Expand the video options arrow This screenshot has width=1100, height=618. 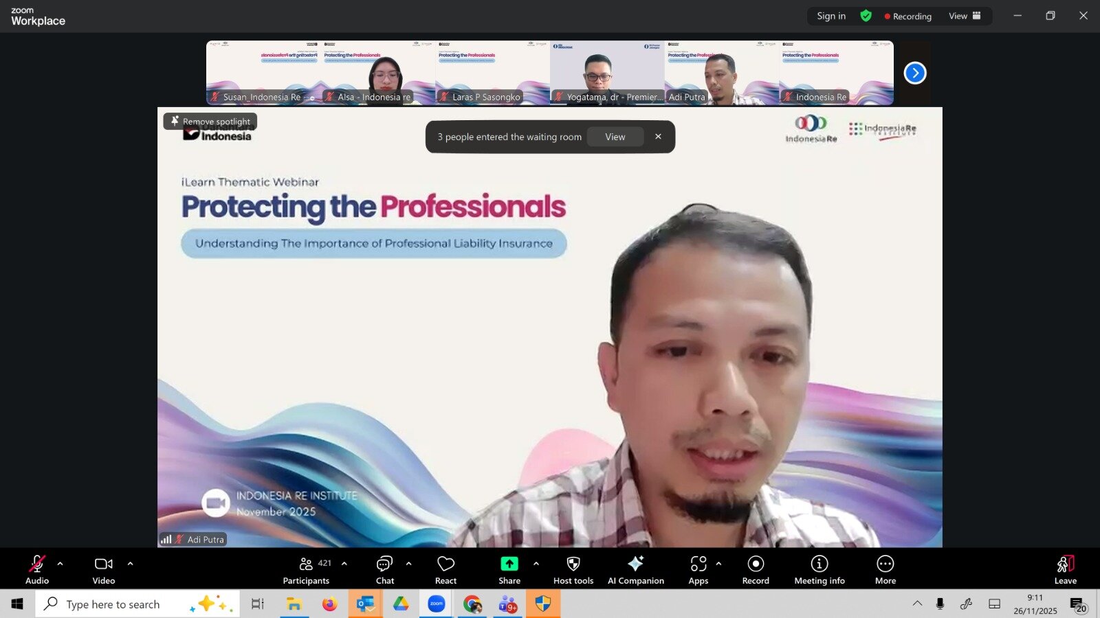tap(131, 564)
